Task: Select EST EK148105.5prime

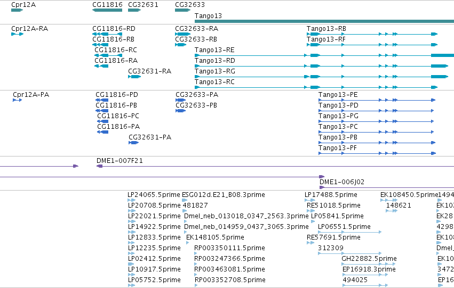Action: 215,238
